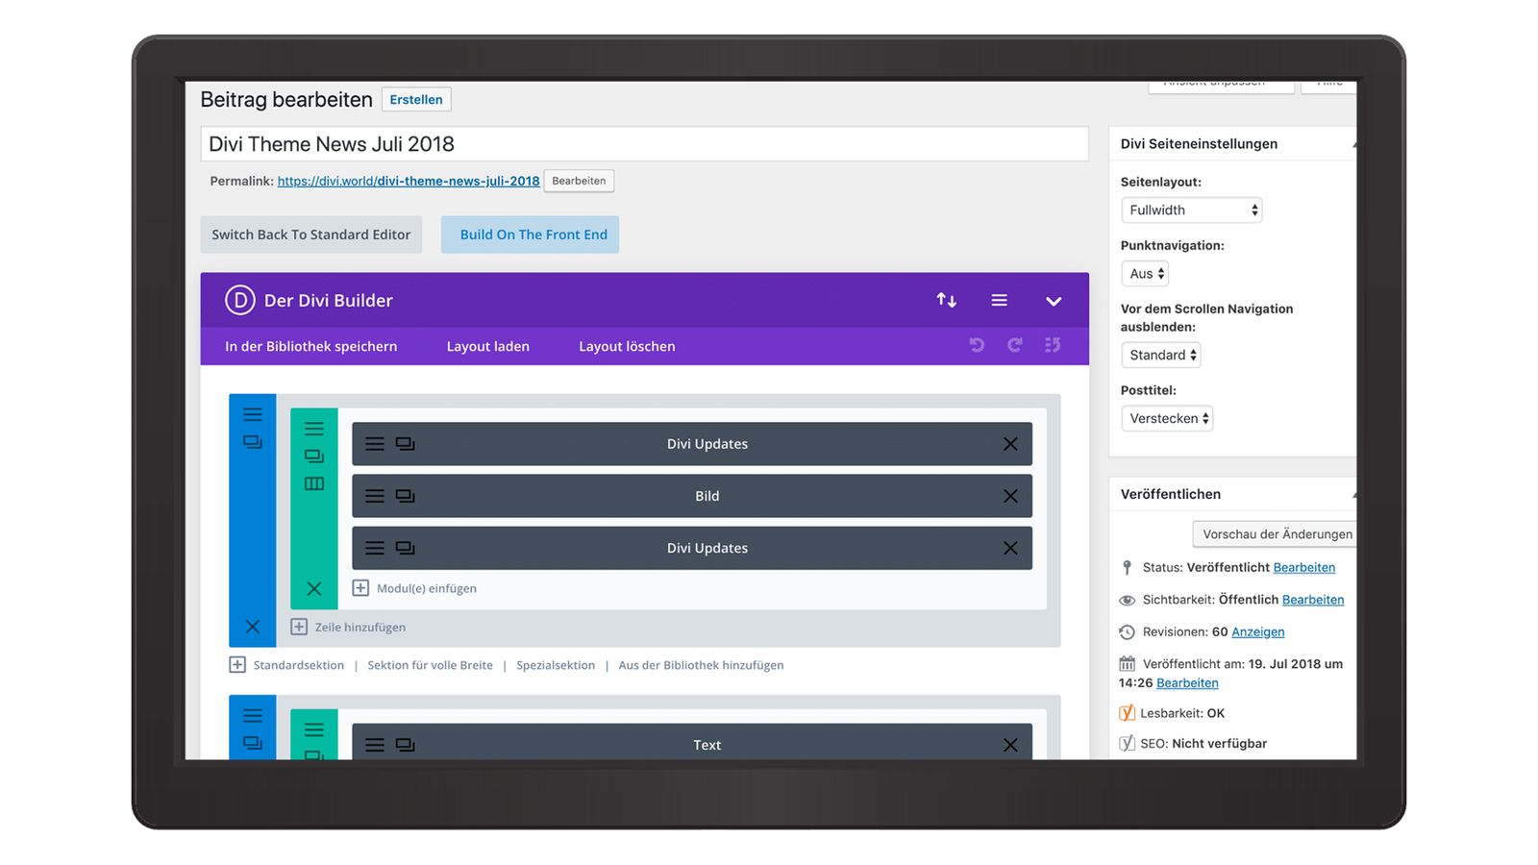
Task: Add Sektion für volle Breite
Action: click(430, 665)
